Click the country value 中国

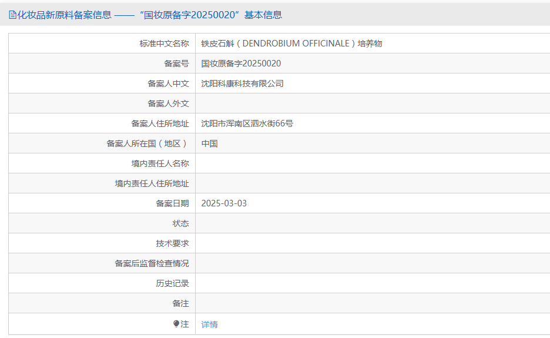[209, 143]
